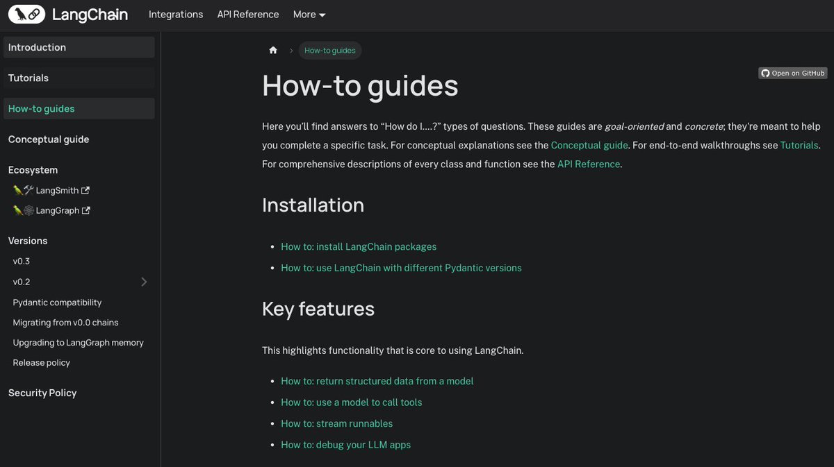Open How to: use a model to call tools

coord(352,402)
